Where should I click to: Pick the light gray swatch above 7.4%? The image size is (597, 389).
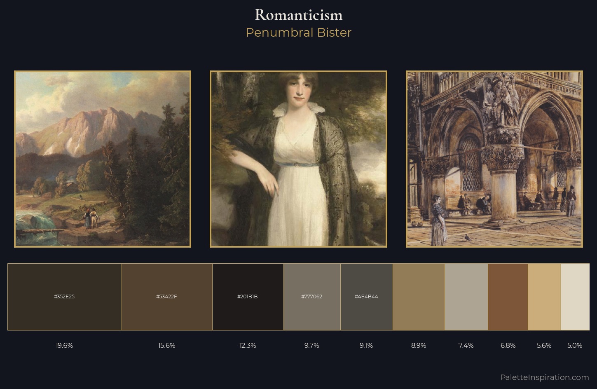tap(466, 297)
